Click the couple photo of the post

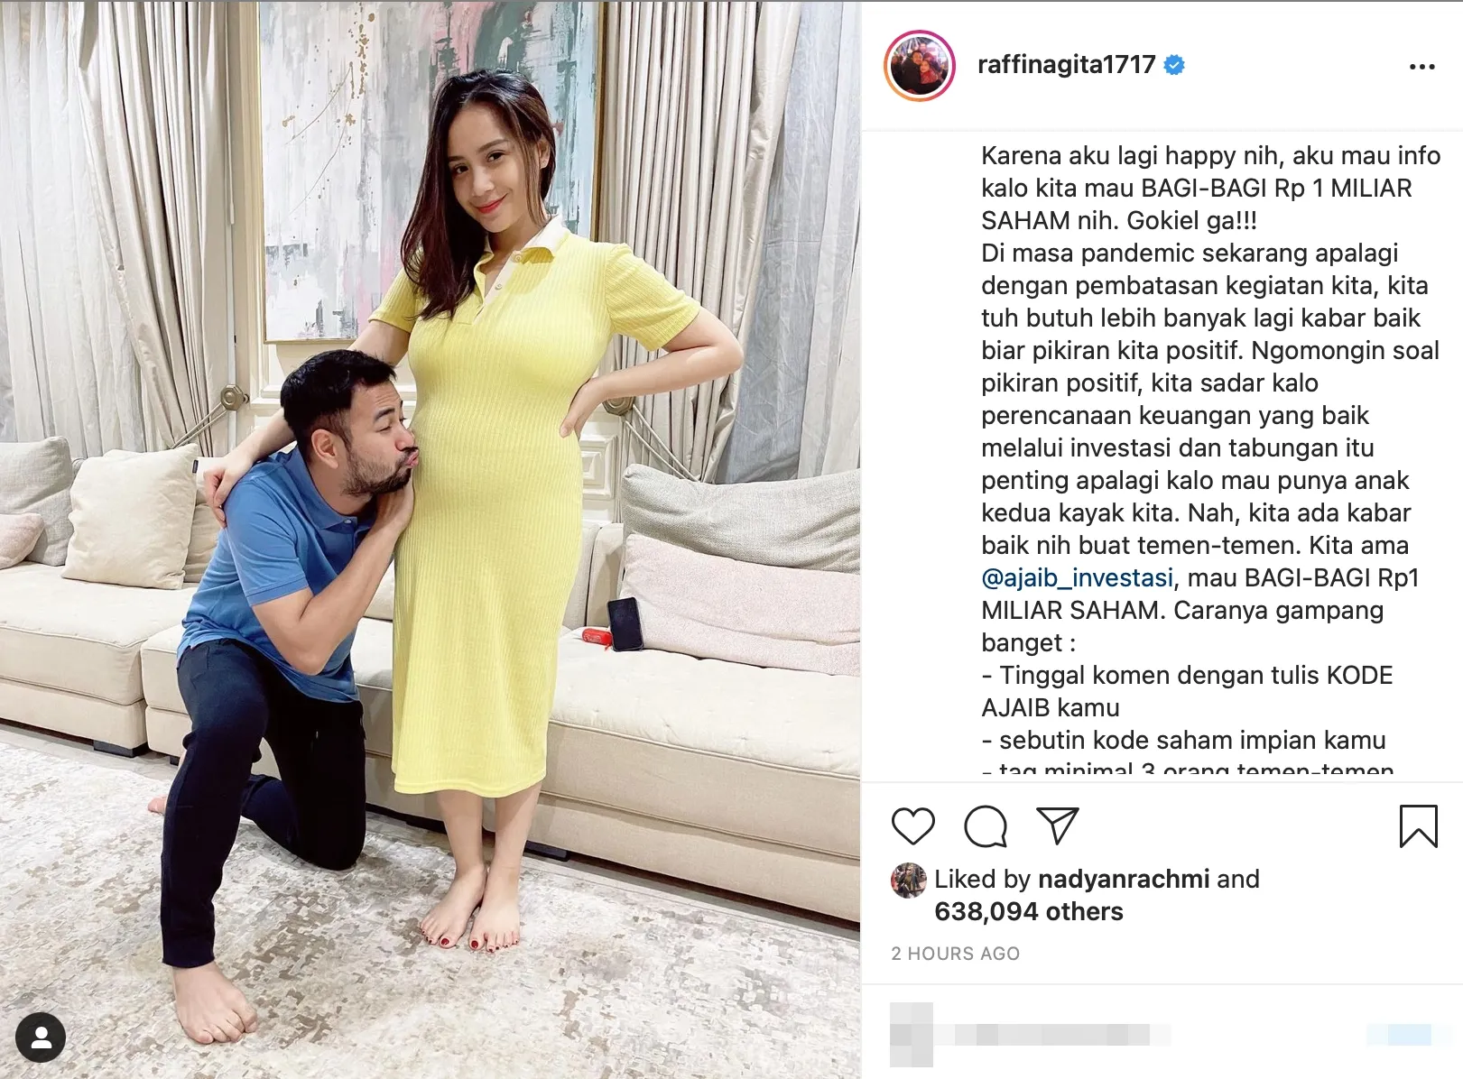430,539
